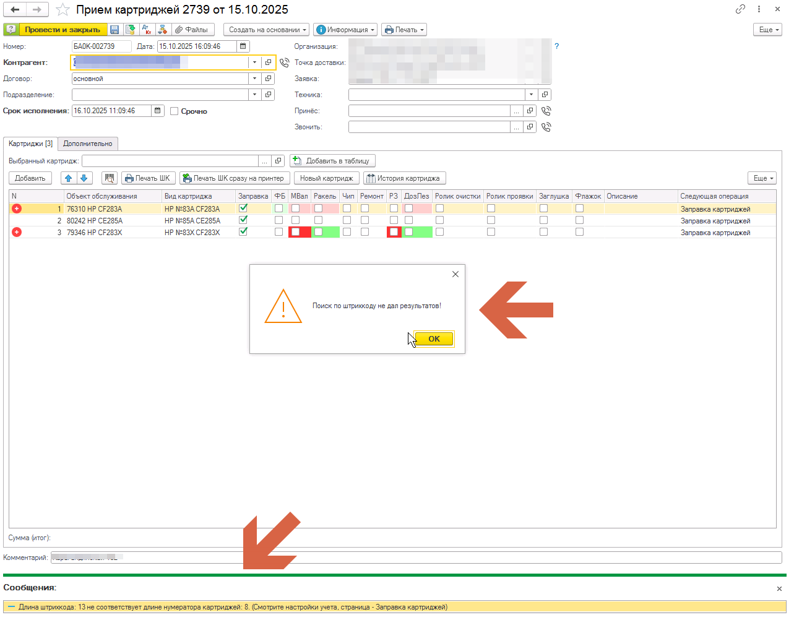Expand the Договор dropdown list
Viewport: 794px width, 620px height.
tap(254, 79)
